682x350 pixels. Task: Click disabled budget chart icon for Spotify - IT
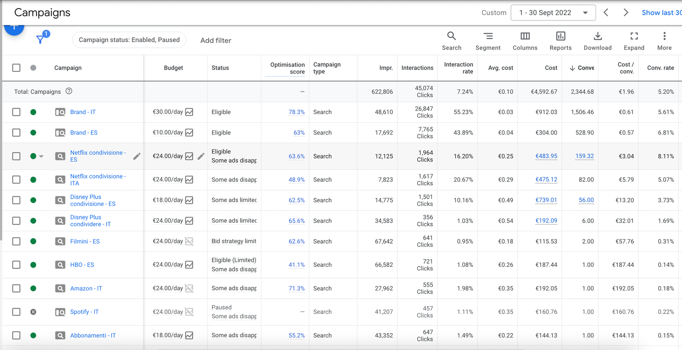pyautogui.click(x=189, y=312)
